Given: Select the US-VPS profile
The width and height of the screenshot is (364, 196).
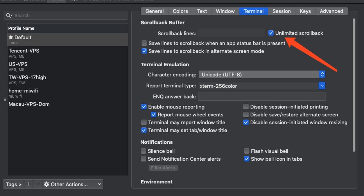Looking at the screenshot, I should pyautogui.click(x=68, y=66).
